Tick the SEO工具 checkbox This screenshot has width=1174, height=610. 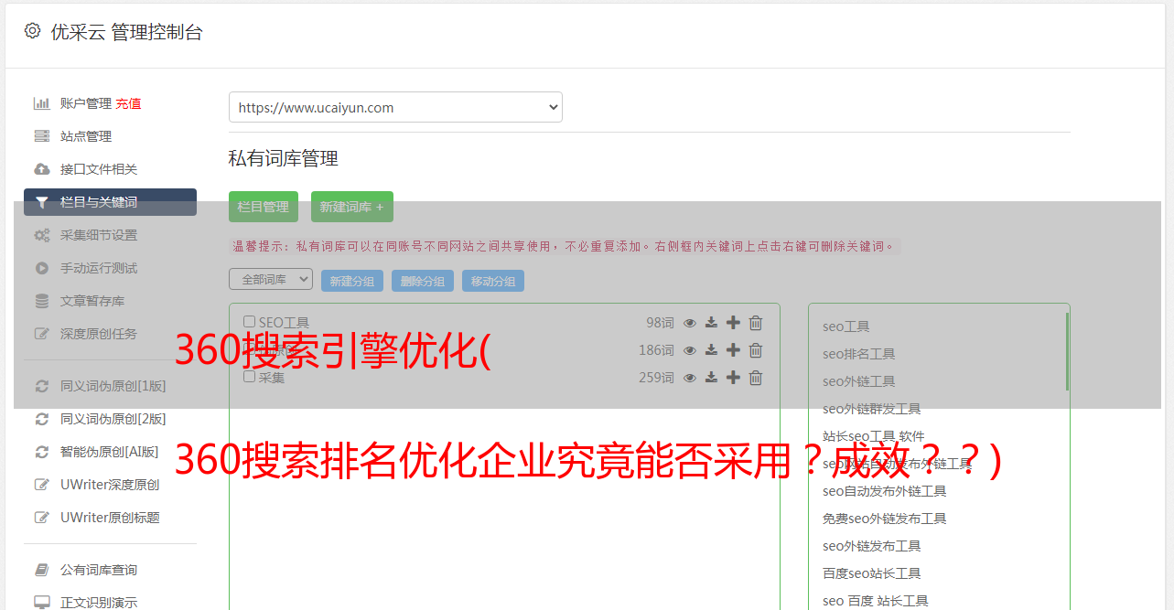[249, 322]
